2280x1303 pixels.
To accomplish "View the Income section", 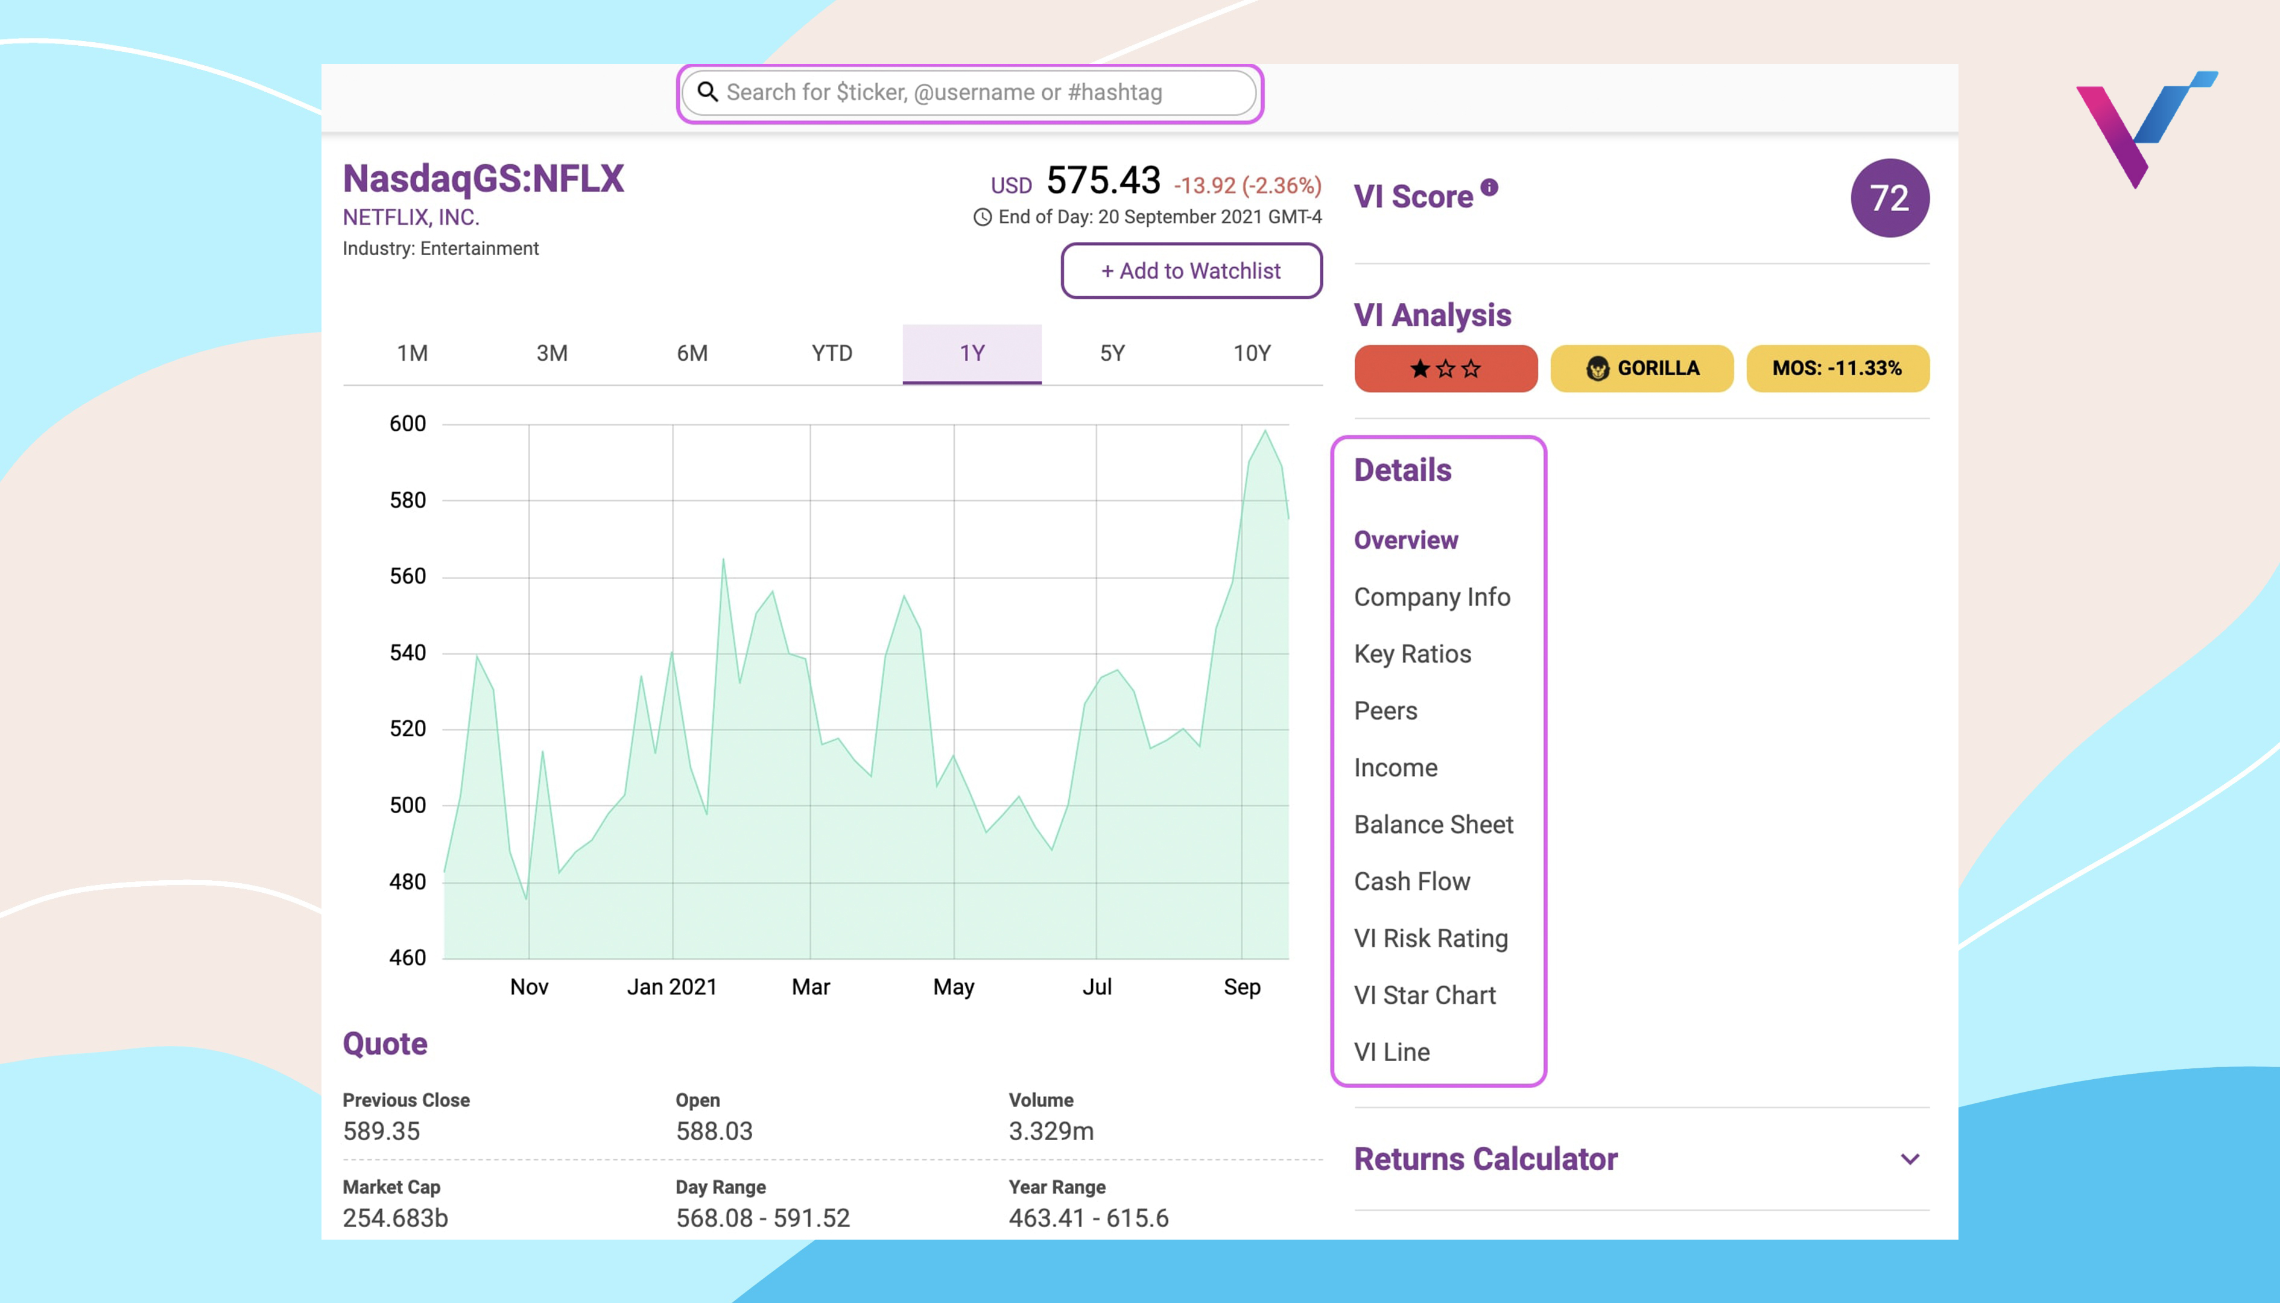I will (x=1395, y=768).
